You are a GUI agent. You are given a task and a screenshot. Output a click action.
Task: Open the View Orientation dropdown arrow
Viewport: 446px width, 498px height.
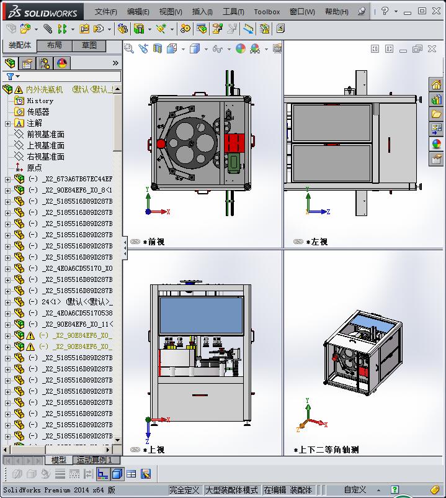point(183,49)
